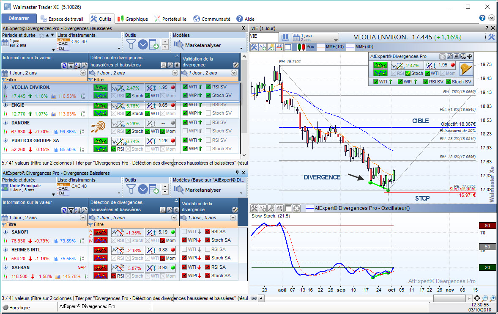Click the Démarrer button
This screenshot has height=314, width=498.
point(19,19)
